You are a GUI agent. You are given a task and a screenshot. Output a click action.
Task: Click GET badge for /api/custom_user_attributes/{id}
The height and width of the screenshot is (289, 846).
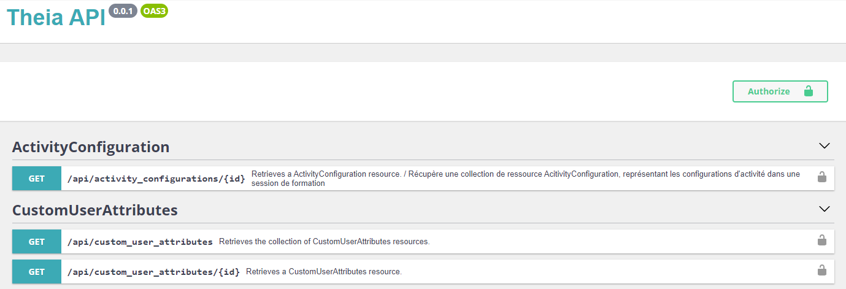point(37,272)
